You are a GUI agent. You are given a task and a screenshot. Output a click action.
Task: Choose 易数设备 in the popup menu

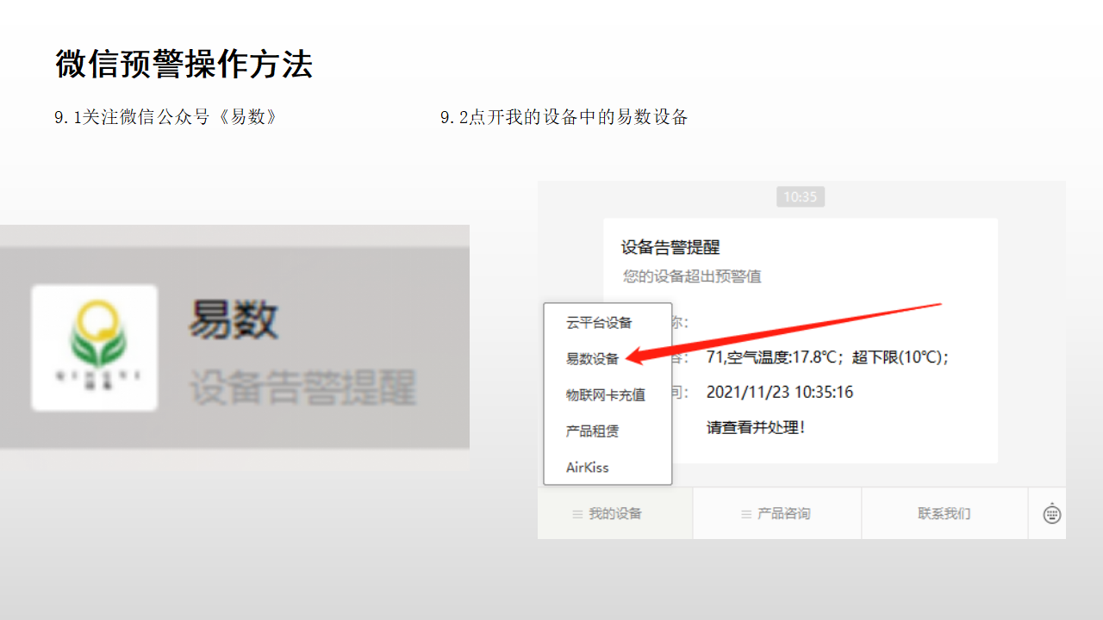click(x=592, y=359)
